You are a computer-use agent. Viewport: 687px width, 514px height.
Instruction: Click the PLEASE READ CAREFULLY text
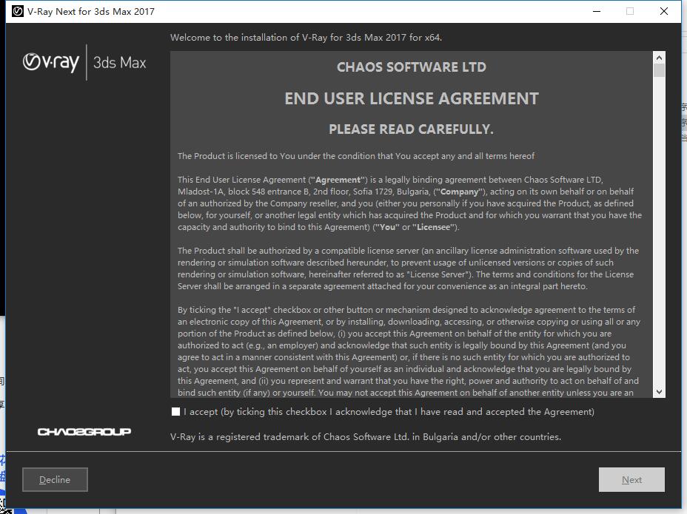point(412,129)
